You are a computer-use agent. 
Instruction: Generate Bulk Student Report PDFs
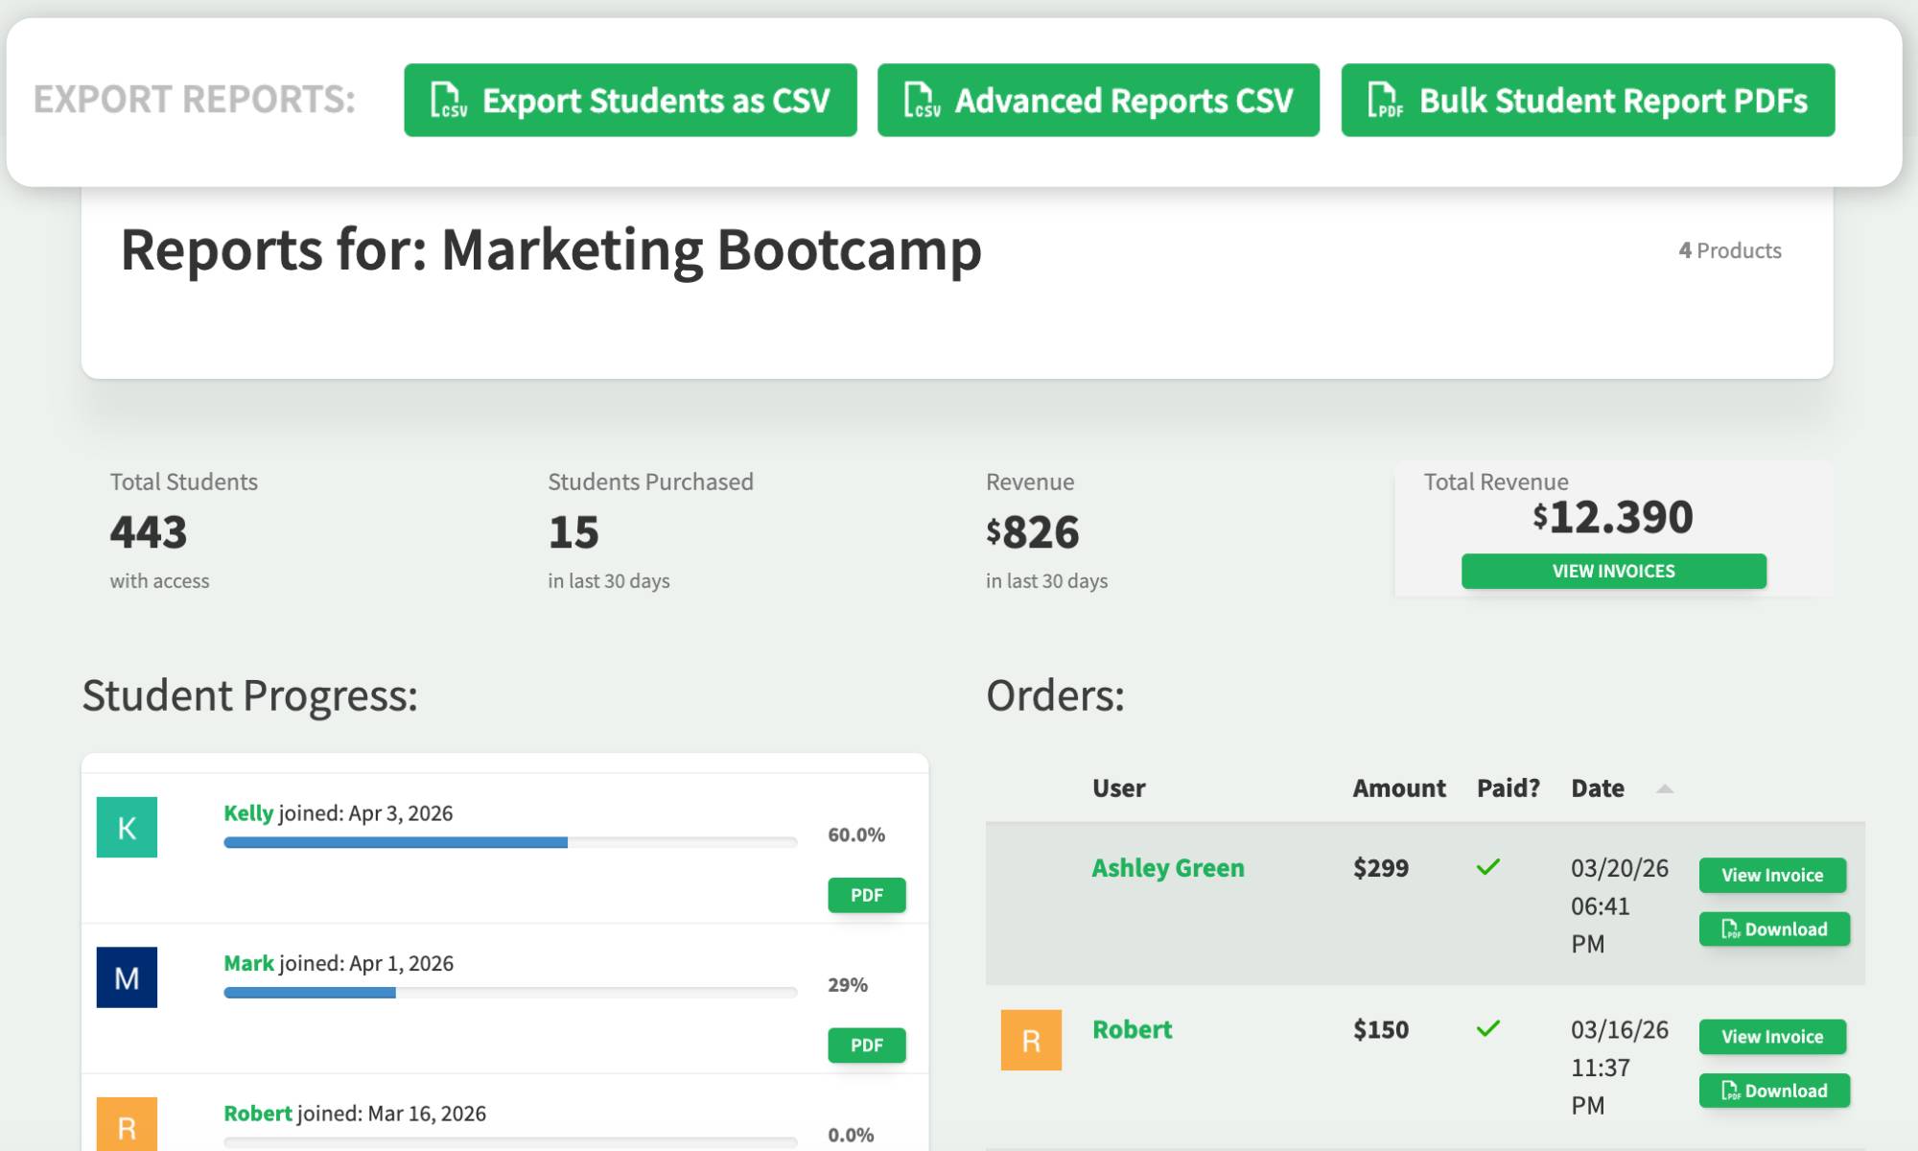(1588, 100)
